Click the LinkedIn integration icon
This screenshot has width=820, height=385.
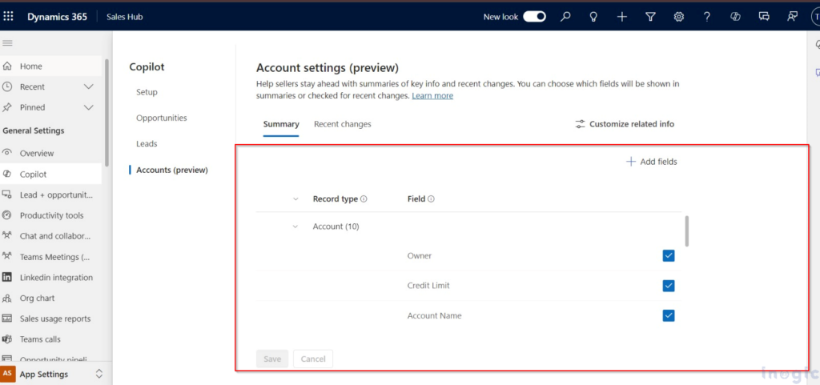(7, 278)
